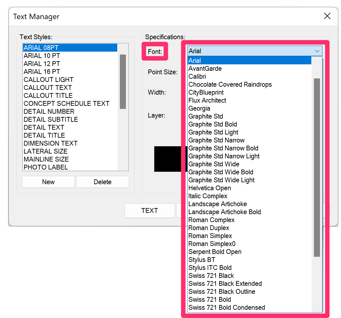Select Roman Simplex font
Image resolution: width=341 pixels, height=318 pixels.
(250, 236)
